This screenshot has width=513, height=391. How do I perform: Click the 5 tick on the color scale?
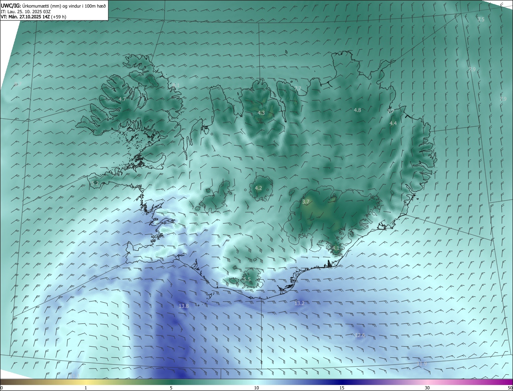[x=171, y=388]
